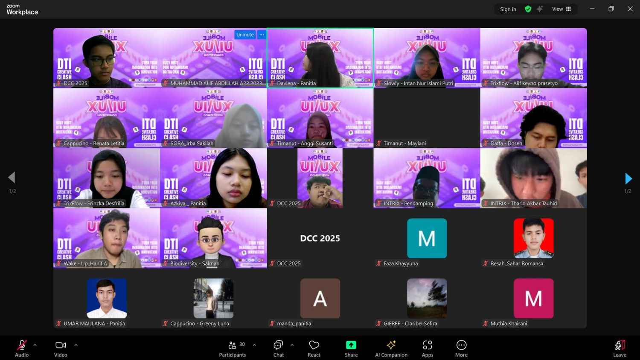Click the name label Timanut - Maylani

(404, 143)
